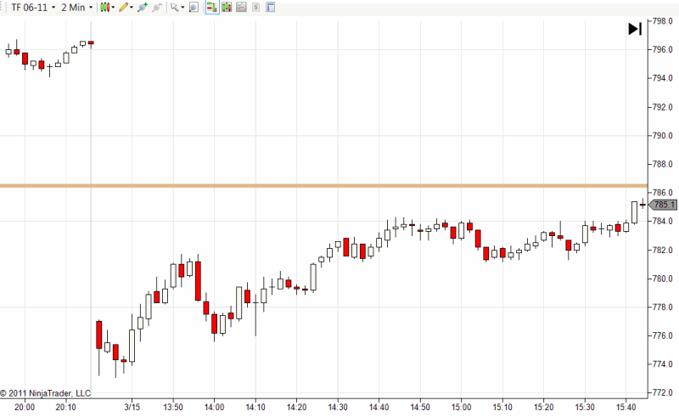Click the 780.0 price axis label

coord(663,279)
